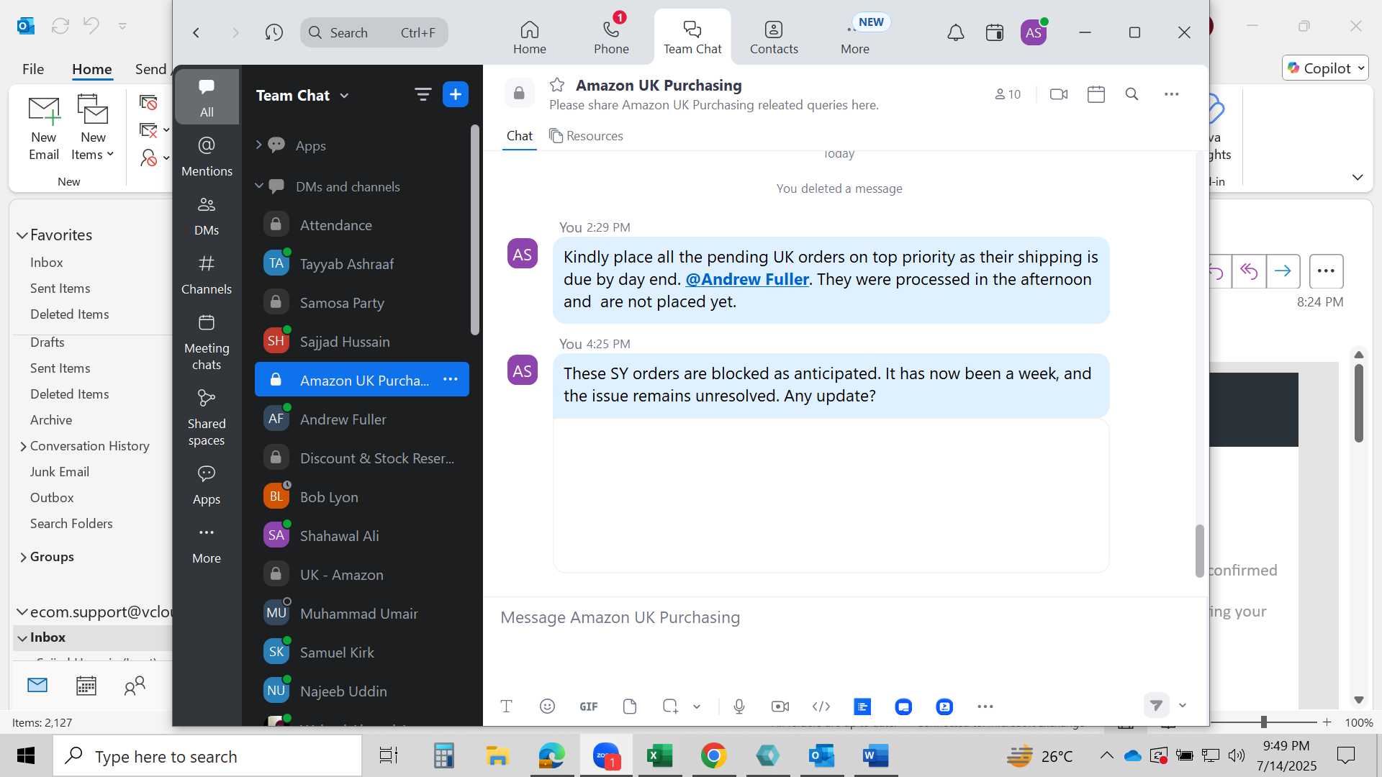
Task: Schedule a meeting via the header calendar icon
Action: pyautogui.click(x=1096, y=94)
